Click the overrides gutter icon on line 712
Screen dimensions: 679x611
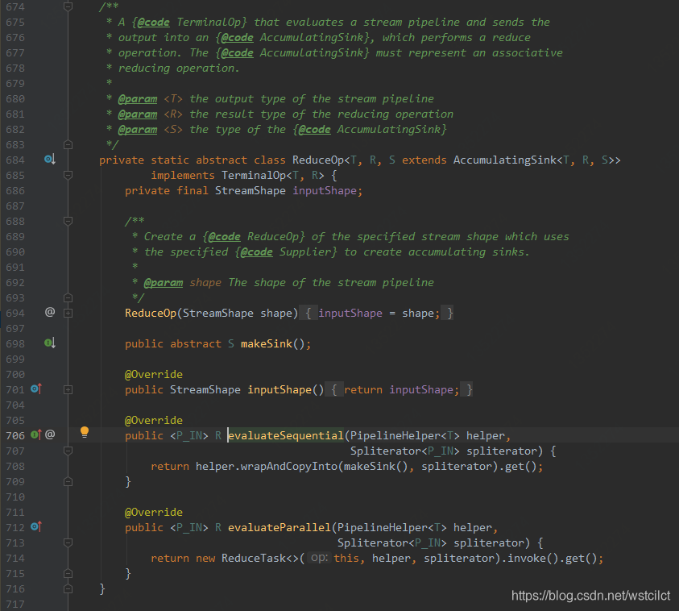pos(36,527)
